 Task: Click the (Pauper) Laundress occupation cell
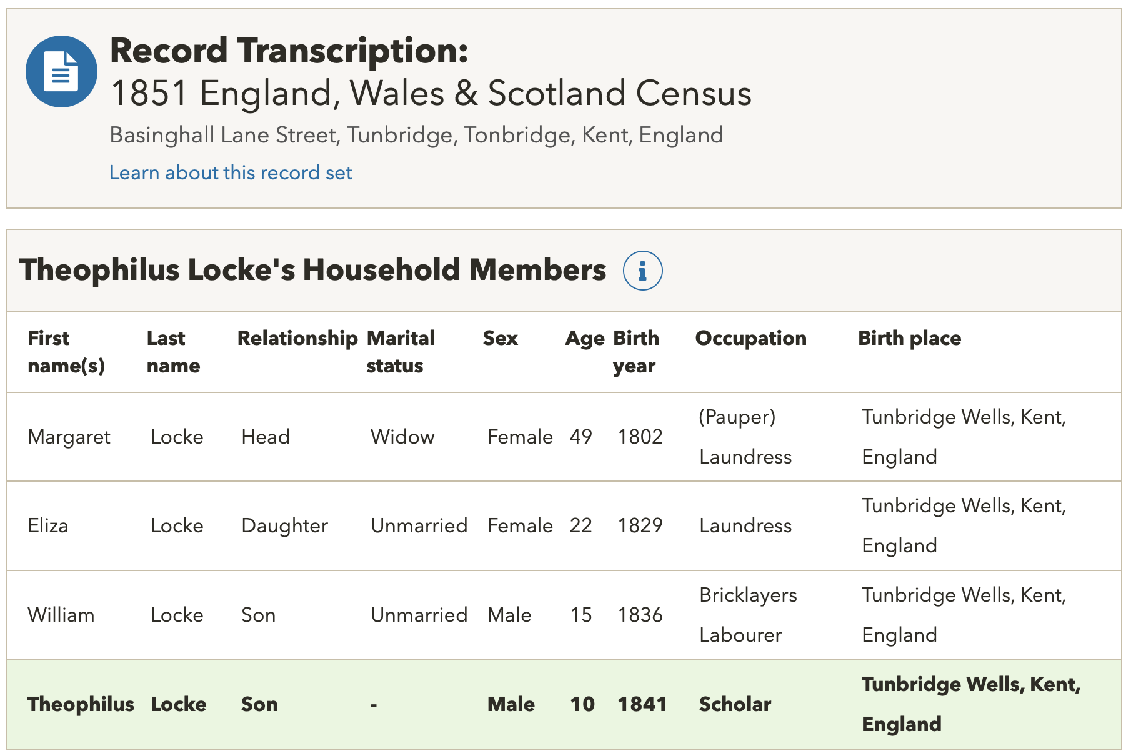(x=745, y=437)
